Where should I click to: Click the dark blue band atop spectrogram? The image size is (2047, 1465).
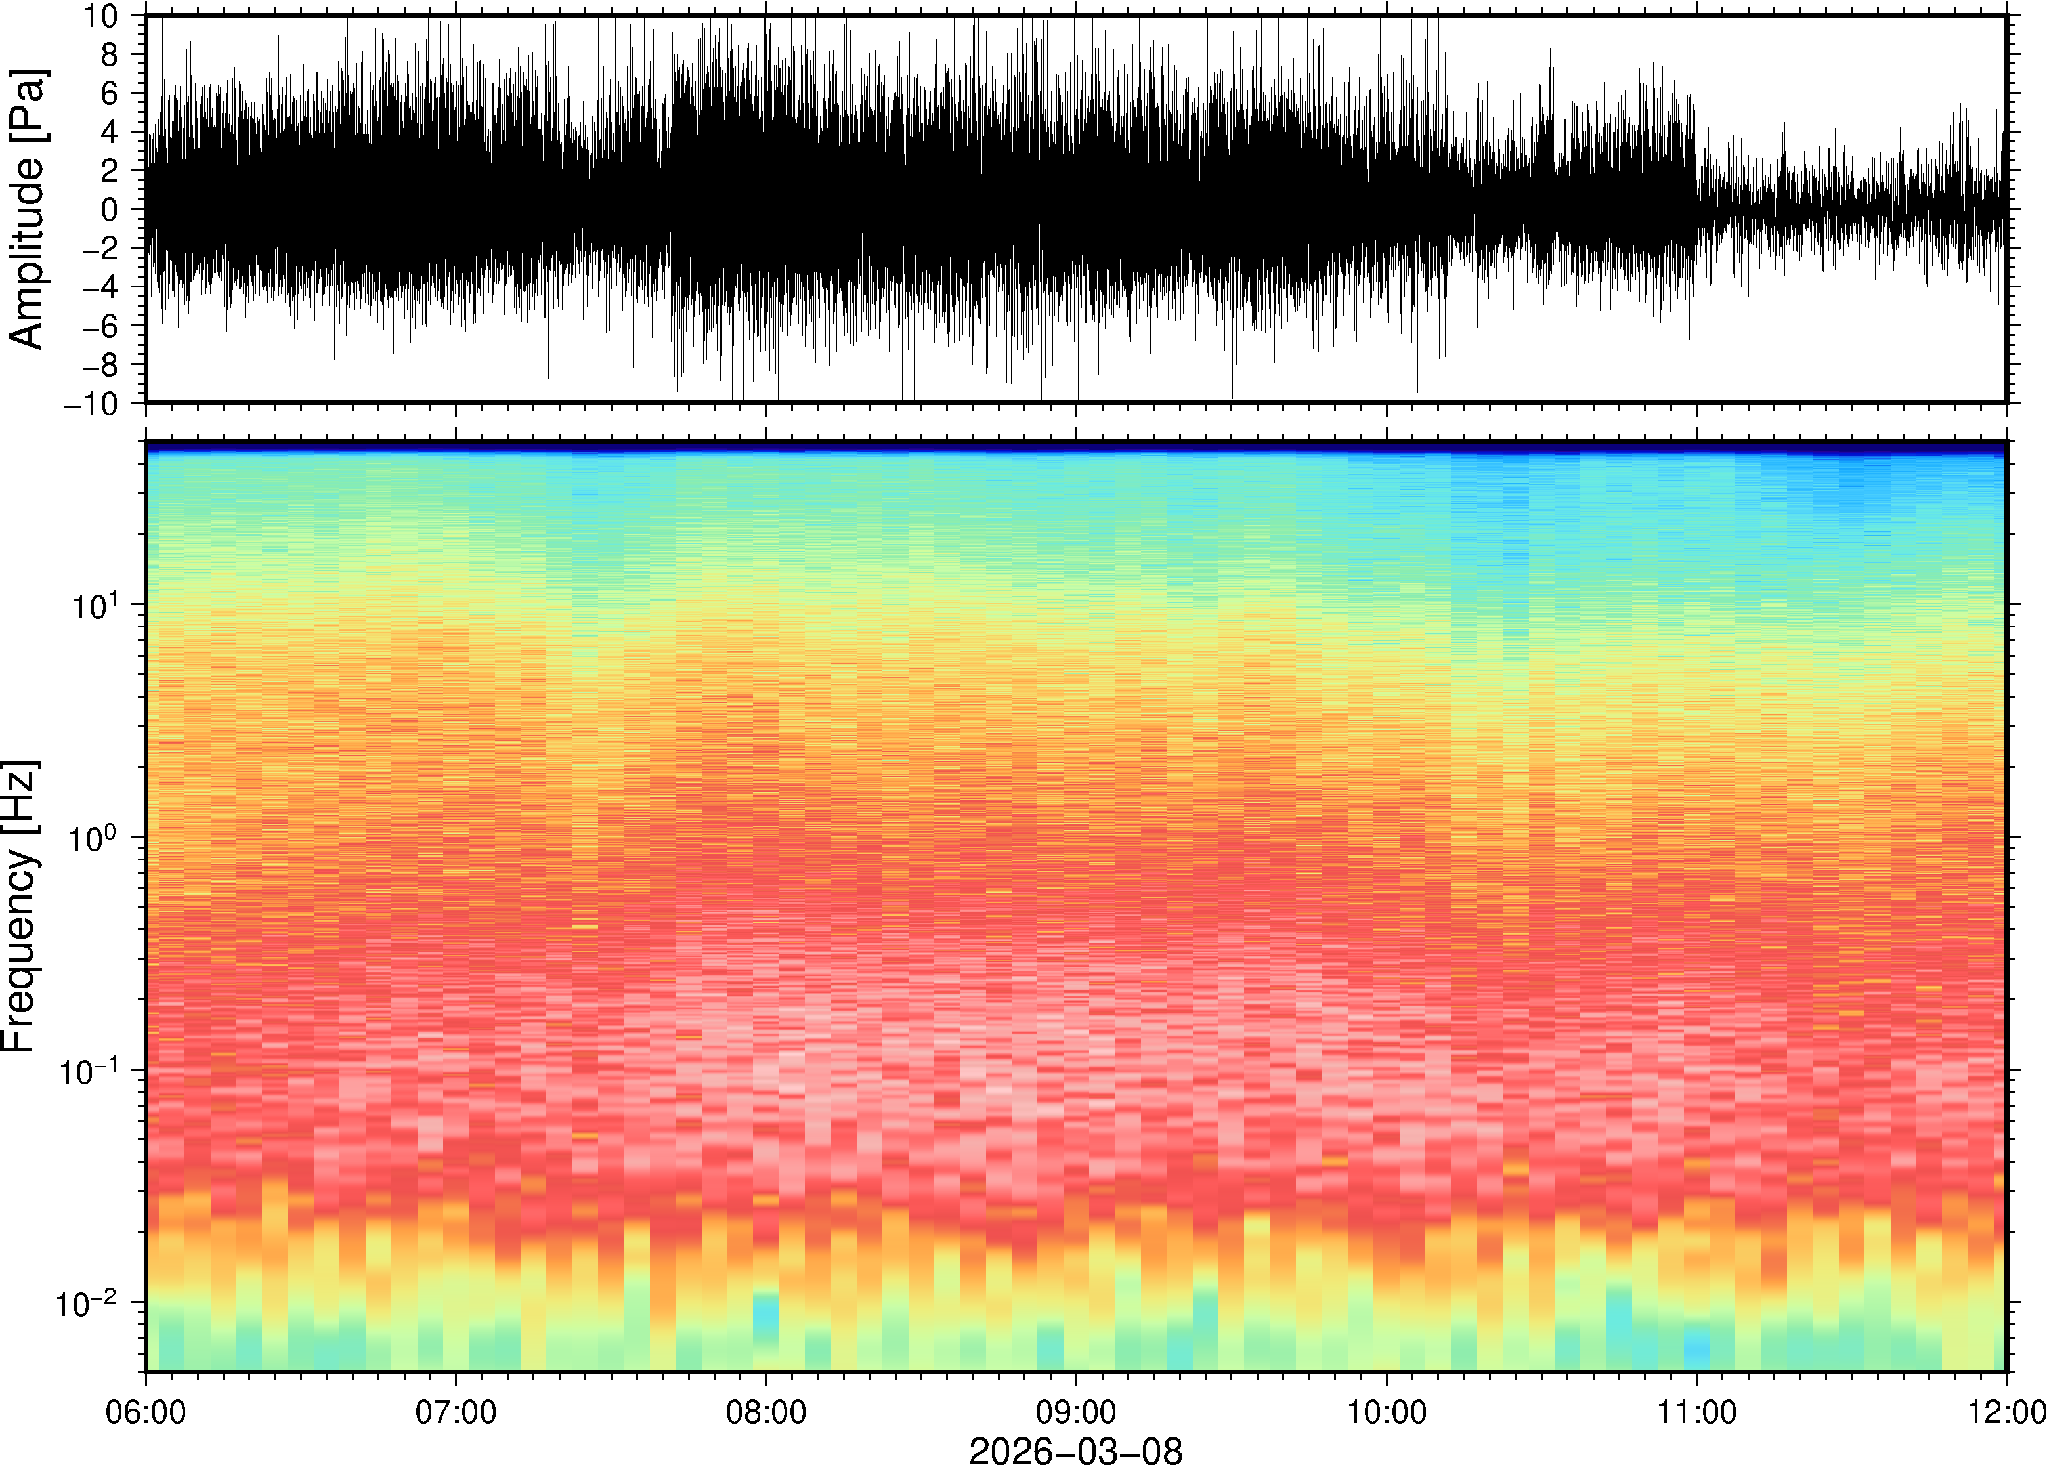[x=1075, y=446]
